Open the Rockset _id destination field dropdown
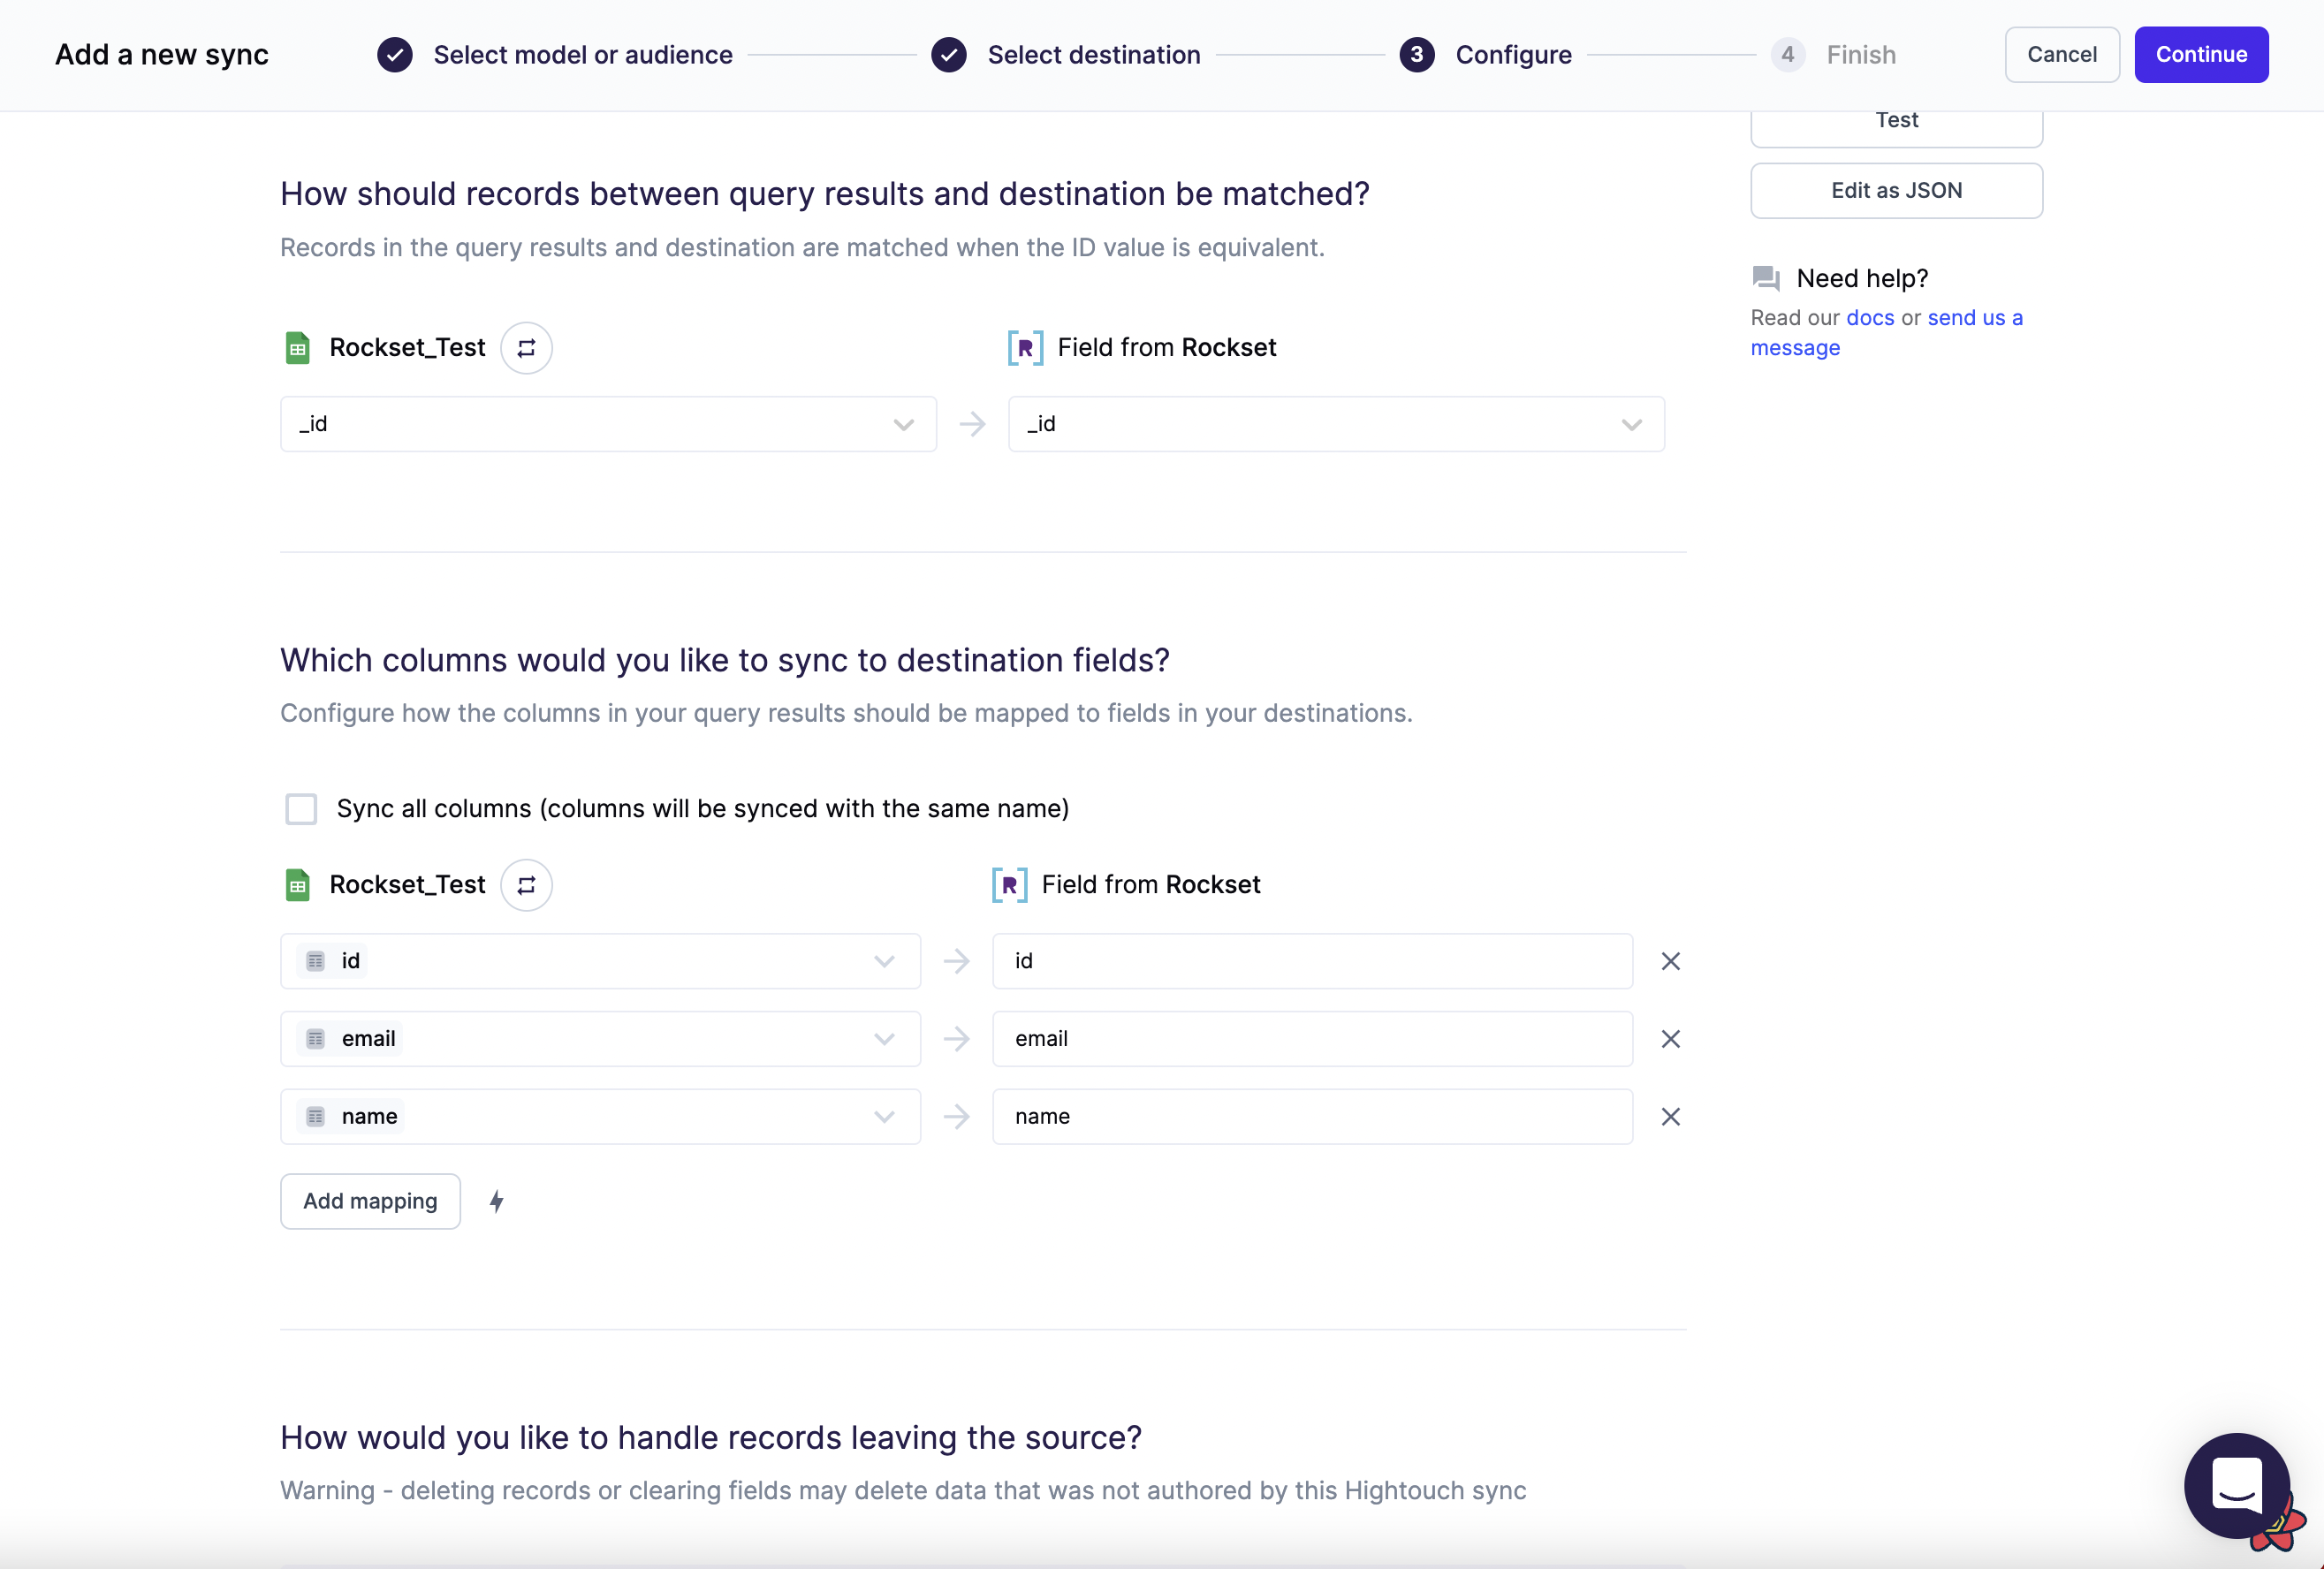The image size is (2324, 1569). 1336,424
